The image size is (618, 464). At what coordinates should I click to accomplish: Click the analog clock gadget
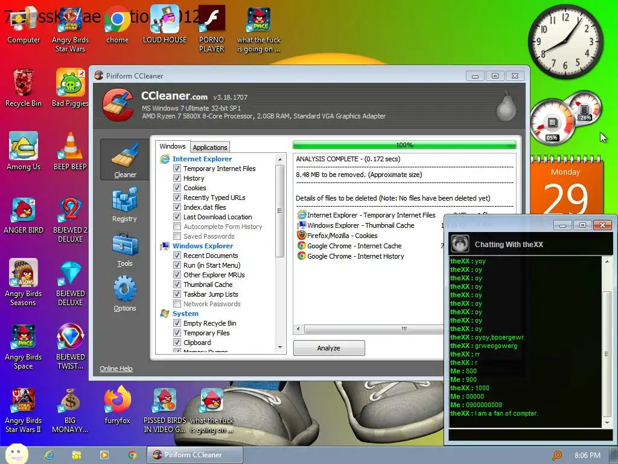click(x=565, y=41)
